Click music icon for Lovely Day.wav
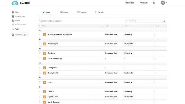185x104 pixels. (x=45, y=102)
